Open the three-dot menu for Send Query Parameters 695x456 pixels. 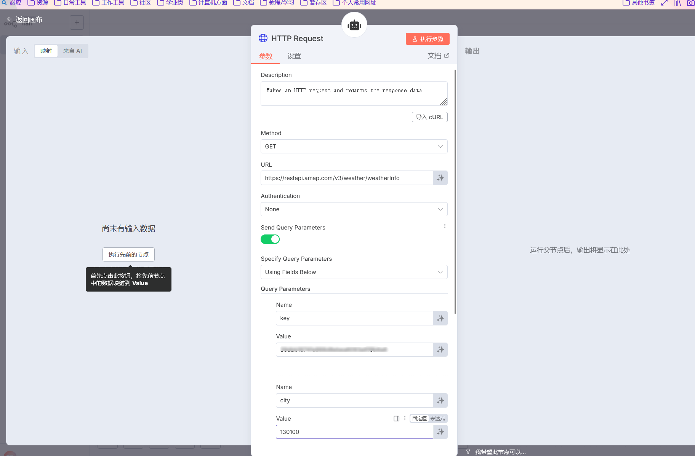coord(445,226)
